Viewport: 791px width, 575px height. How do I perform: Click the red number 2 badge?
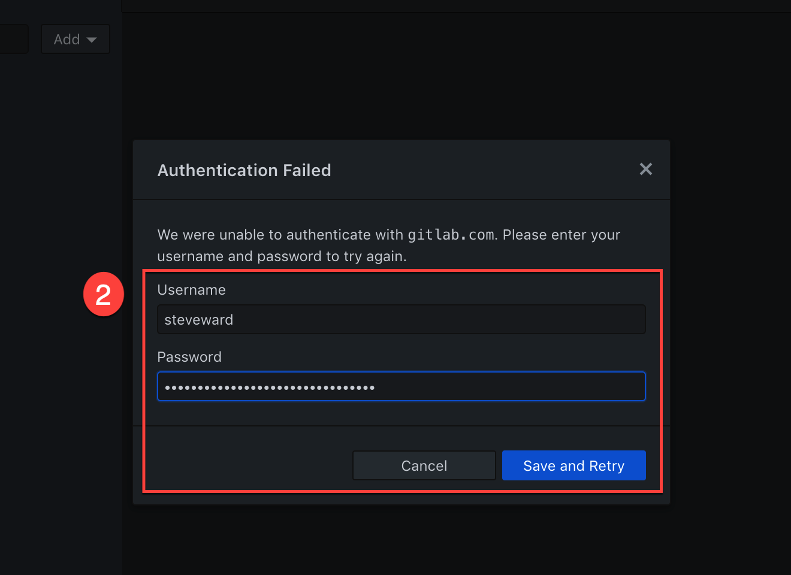point(104,294)
